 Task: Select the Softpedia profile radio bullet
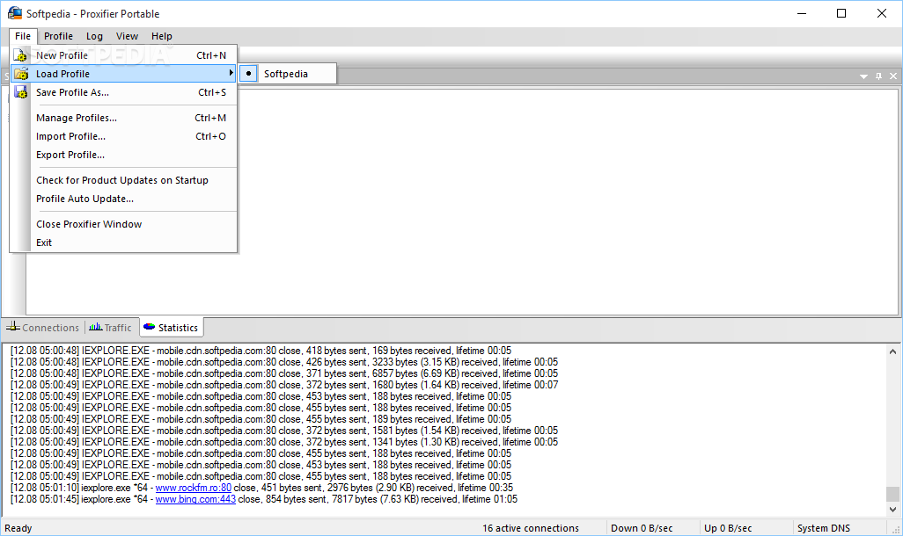pos(248,74)
